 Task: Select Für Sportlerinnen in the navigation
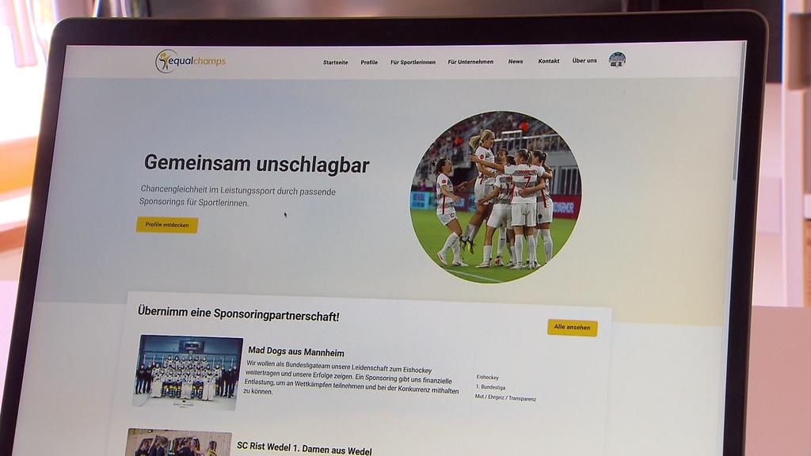tap(413, 62)
